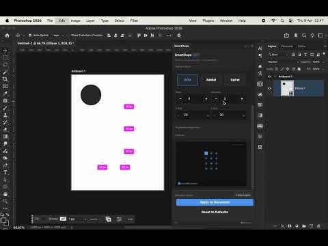Switch to the Paths tab

tap(301, 46)
